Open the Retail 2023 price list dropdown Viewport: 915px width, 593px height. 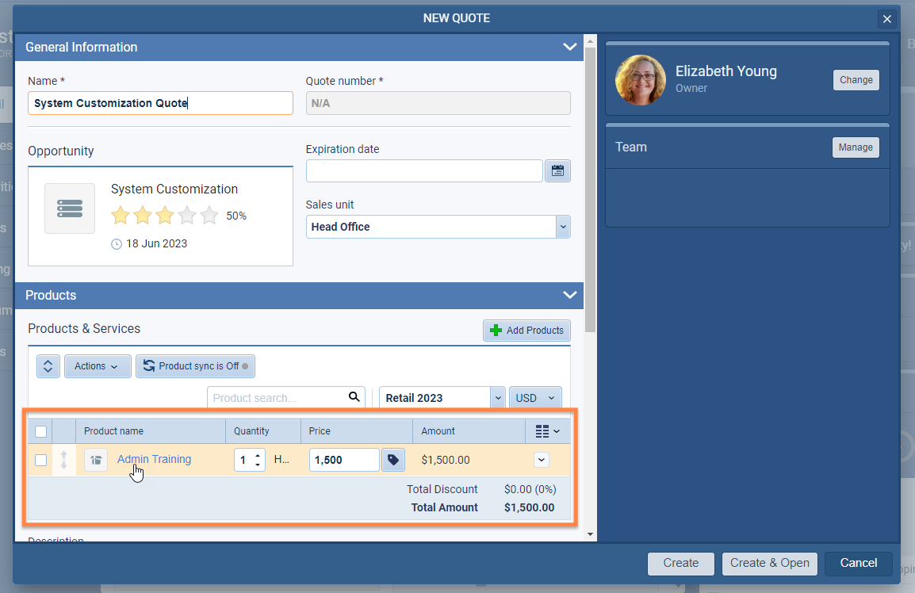pos(500,396)
